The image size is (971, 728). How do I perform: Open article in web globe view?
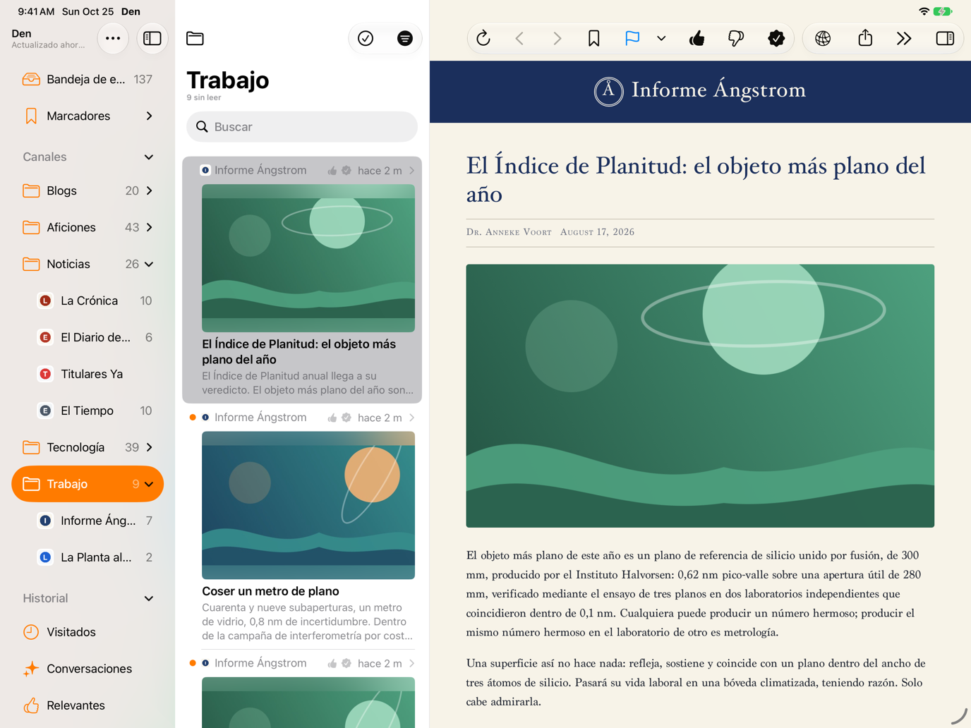click(823, 38)
